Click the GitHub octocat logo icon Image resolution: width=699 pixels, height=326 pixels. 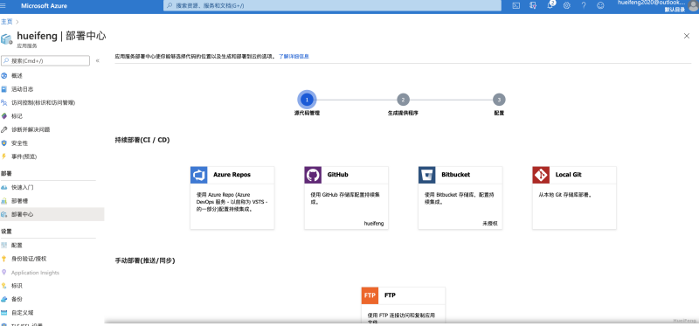[x=313, y=175]
